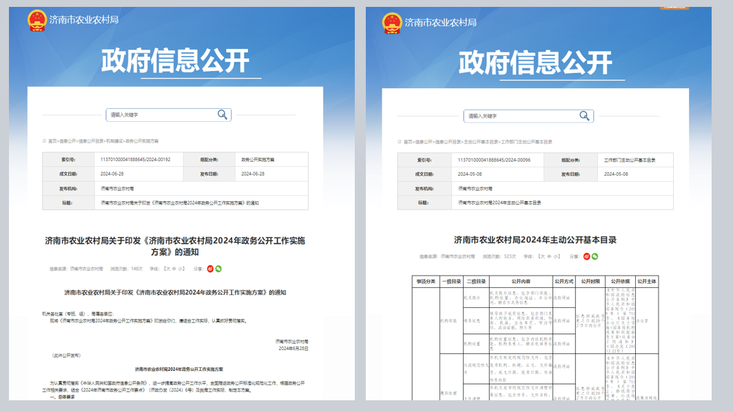This screenshot has height=412, width=733.
Task: Click the search magnifier on the 主动公开基本目录 page
Action: 584,116
